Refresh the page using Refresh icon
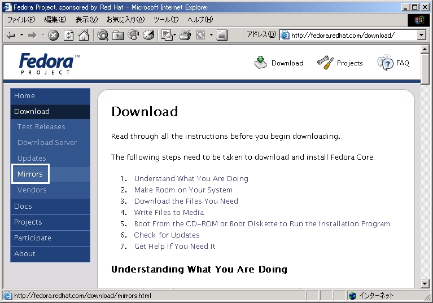This screenshot has width=433, height=303. 68,36
